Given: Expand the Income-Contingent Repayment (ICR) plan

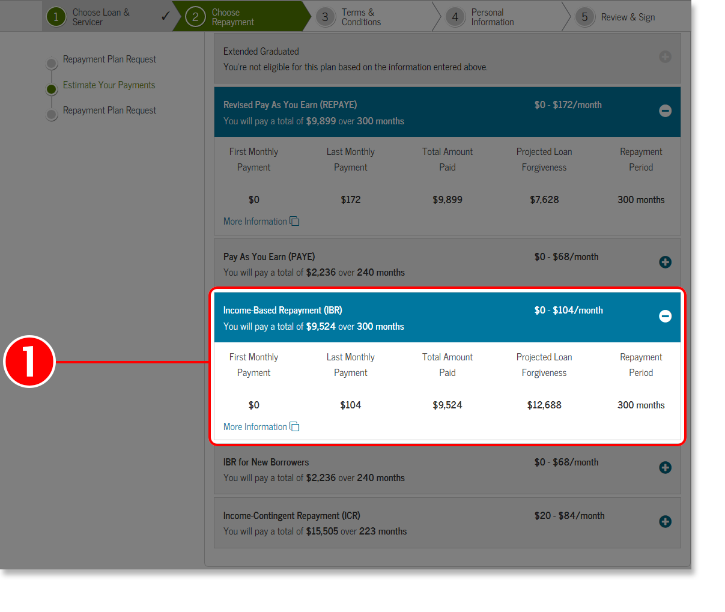Looking at the screenshot, I should point(665,521).
